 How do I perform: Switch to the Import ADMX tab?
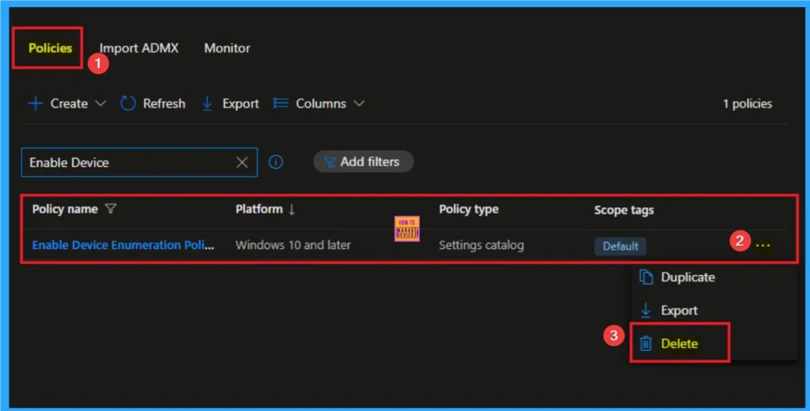tap(138, 48)
